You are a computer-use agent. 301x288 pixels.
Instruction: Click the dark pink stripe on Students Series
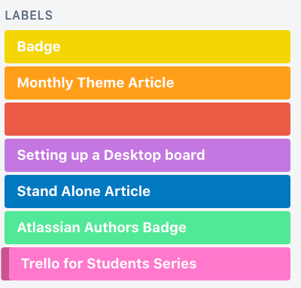5,264
